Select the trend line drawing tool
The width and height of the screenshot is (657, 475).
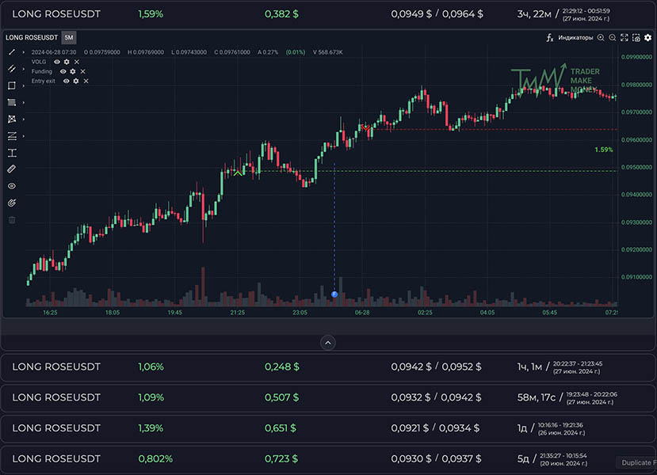(12, 52)
